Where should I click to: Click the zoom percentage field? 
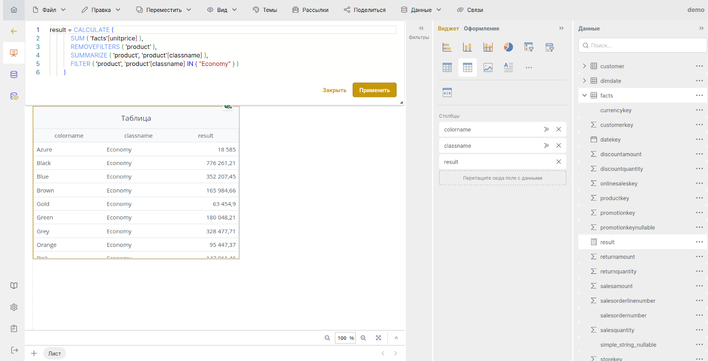click(345, 338)
